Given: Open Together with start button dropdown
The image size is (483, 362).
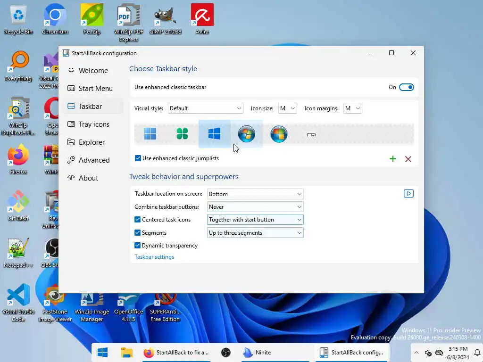Looking at the screenshot, I should click(x=255, y=220).
